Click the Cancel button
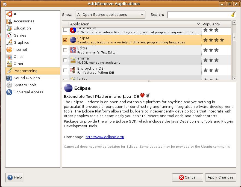 (x=187, y=177)
